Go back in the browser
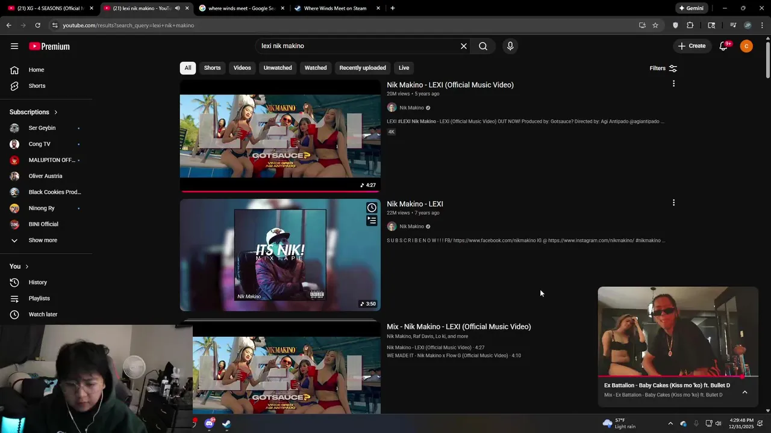Image resolution: width=771 pixels, height=433 pixels. point(8,25)
